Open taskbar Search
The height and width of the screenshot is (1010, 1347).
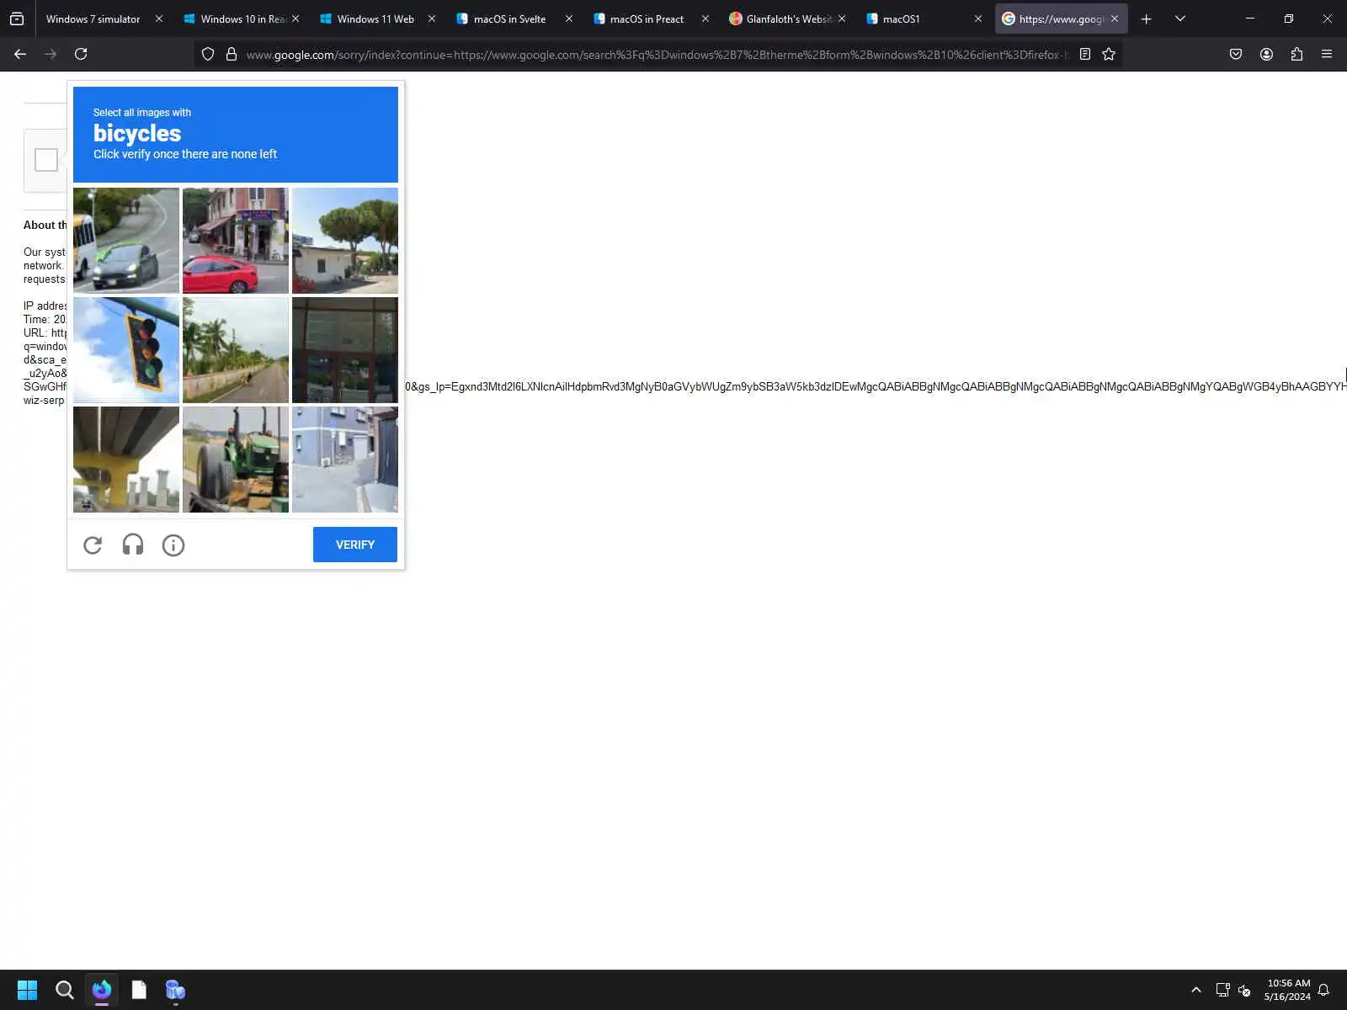point(64,990)
